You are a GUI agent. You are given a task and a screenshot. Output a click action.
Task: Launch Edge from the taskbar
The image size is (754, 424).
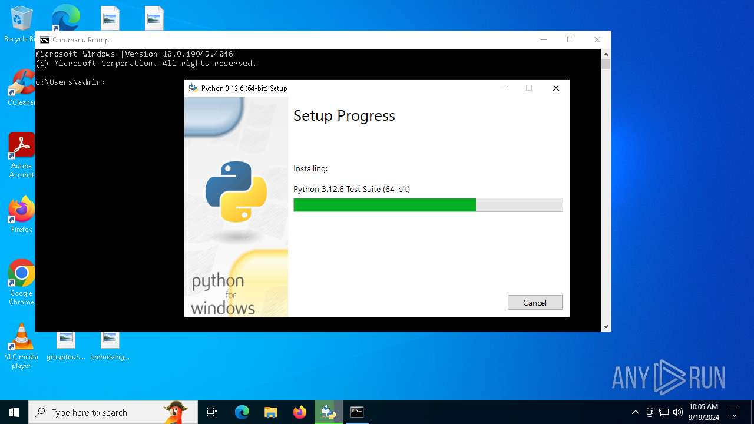point(242,412)
